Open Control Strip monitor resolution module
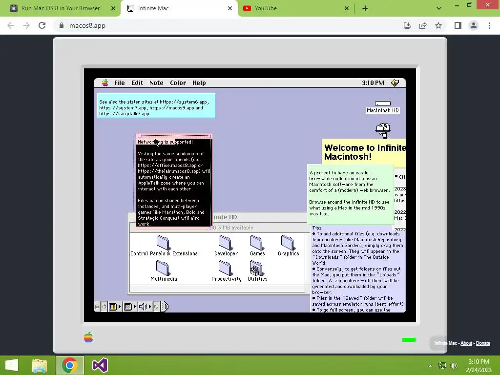The image size is (500, 375). coord(130,307)
